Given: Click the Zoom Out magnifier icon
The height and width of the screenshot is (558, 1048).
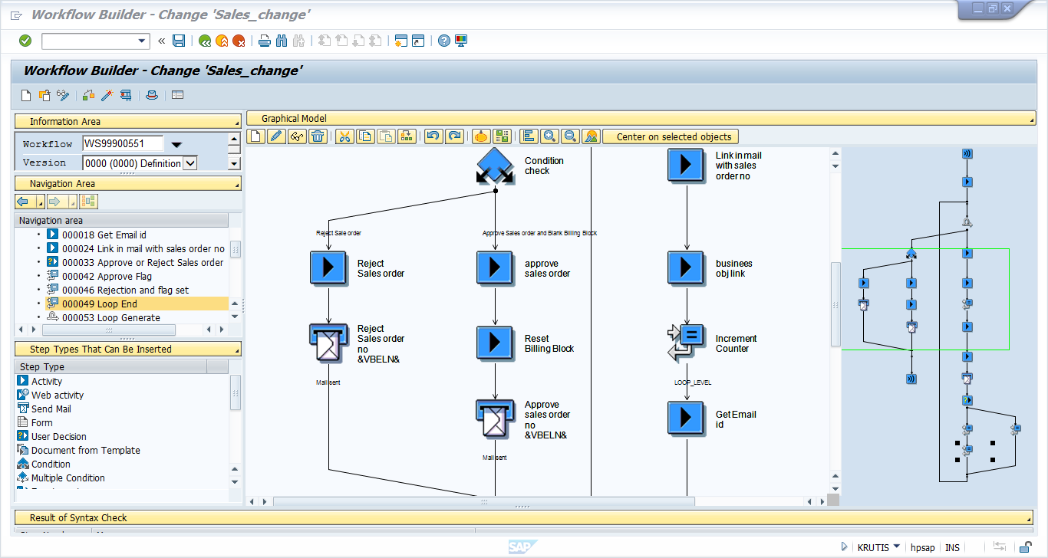Looking at the screenshot, I should pyautogui.click(x=571, y=136).
